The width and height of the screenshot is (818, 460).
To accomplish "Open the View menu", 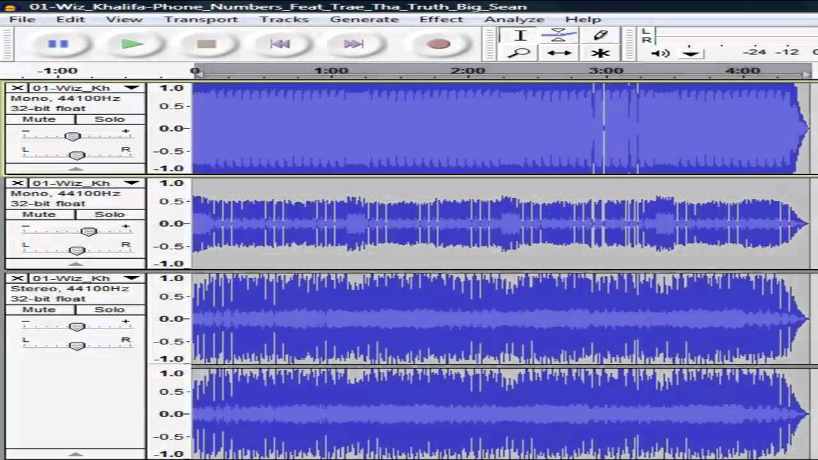I will click(x=125, y=19).
